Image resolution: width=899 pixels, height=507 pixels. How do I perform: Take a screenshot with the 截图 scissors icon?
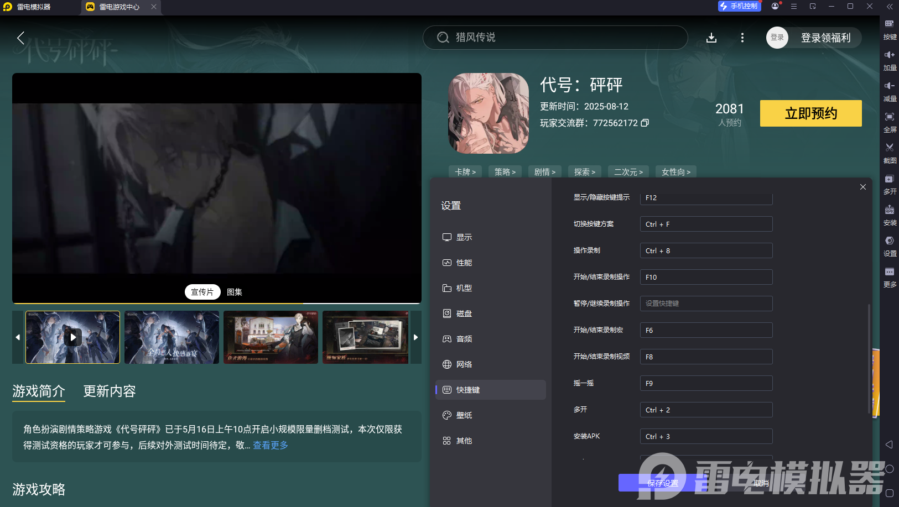[x=890, y=153]
